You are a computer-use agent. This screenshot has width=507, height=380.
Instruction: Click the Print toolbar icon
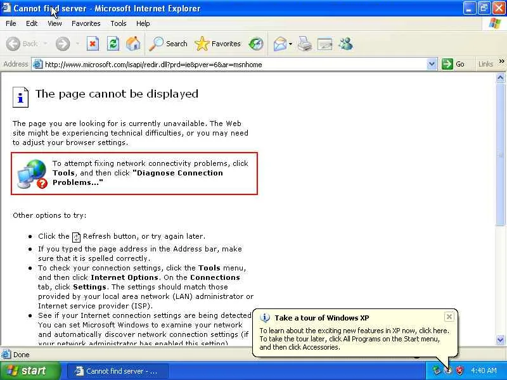[x=305, y=44]
